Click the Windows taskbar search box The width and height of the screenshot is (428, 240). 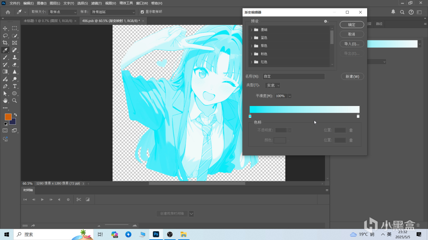coord(53,234)
